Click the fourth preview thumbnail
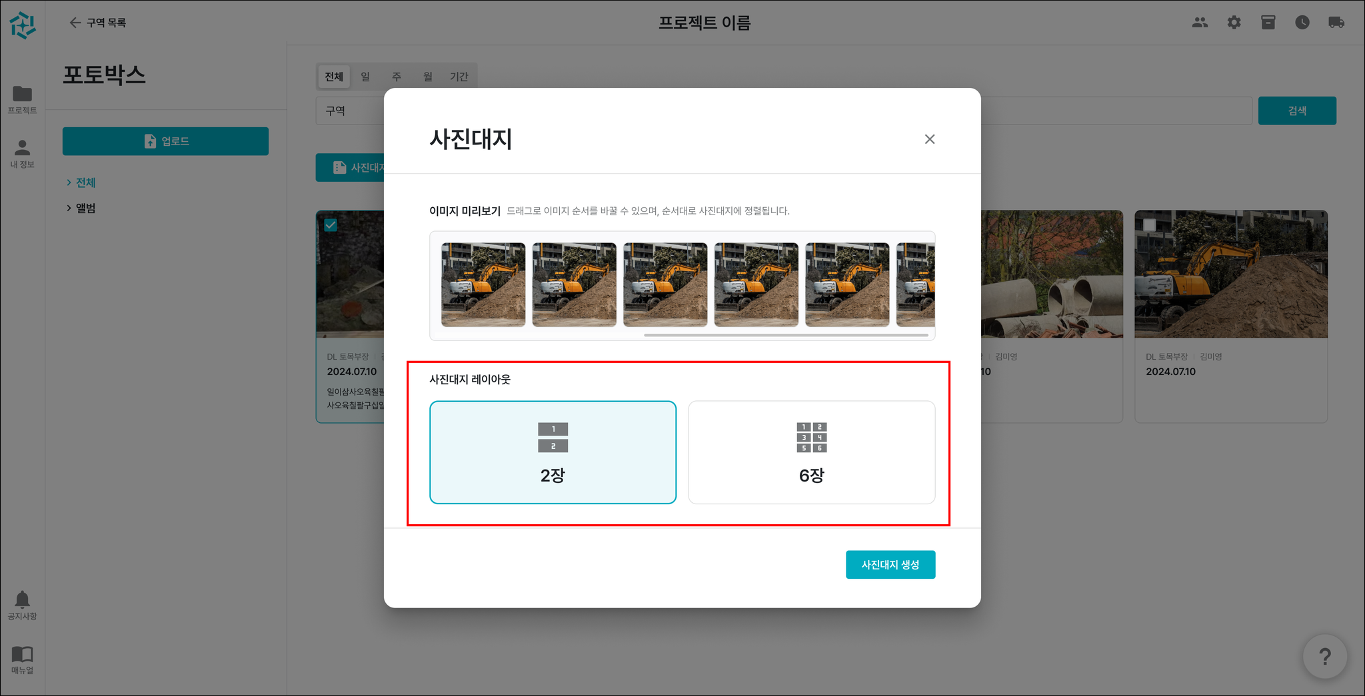The image size is (1365, 696). coord(756,284)
